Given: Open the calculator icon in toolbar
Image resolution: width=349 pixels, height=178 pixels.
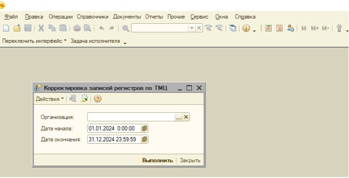Looking at the screenshot, I should point(268,28).
